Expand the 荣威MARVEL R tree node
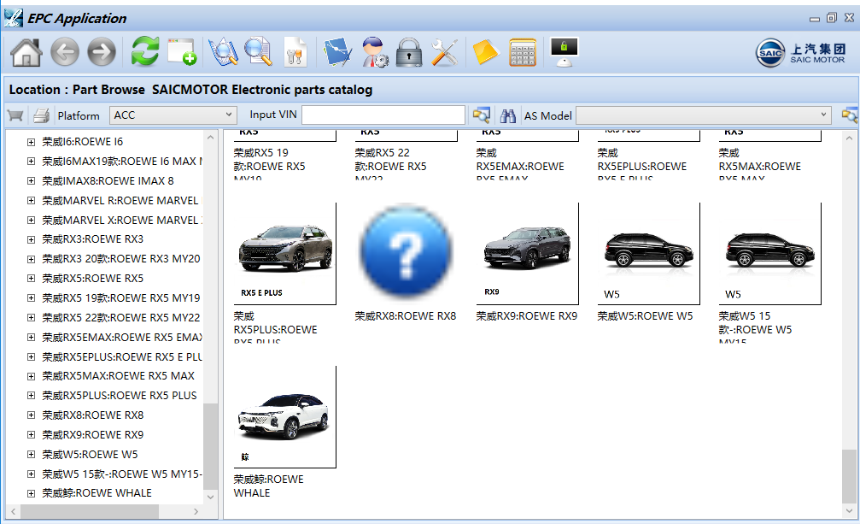Viewport: 860px width, 524px height. (32, 201)
